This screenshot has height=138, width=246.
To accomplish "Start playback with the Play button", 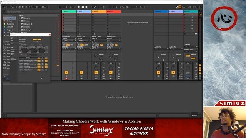I will click(x=79, y=7).
